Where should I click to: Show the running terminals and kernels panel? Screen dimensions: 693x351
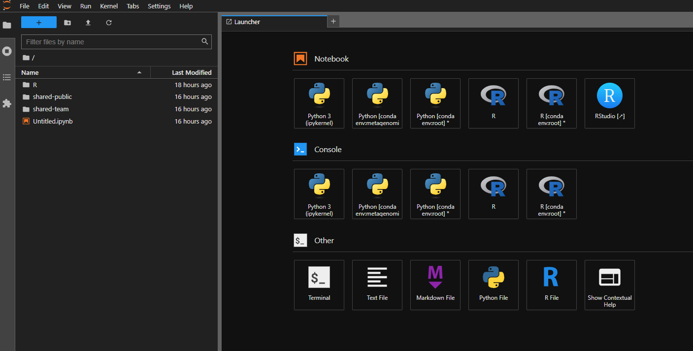[7, 51]
